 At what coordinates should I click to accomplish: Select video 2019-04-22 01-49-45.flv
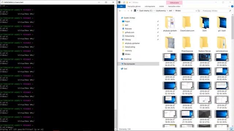(187, 60)
